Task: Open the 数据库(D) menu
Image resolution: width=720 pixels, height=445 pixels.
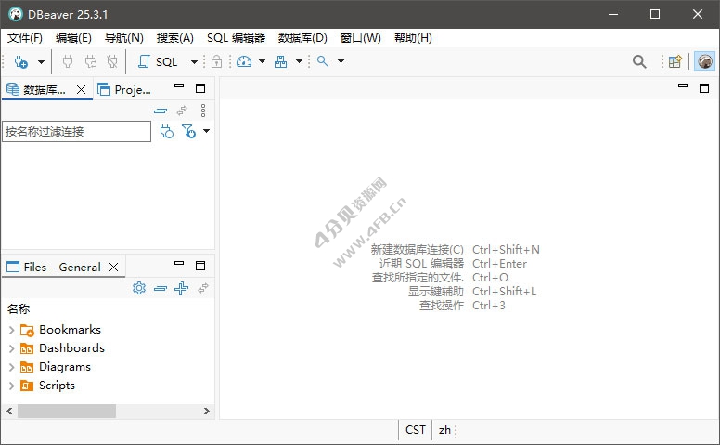Action: coord(302,38)
